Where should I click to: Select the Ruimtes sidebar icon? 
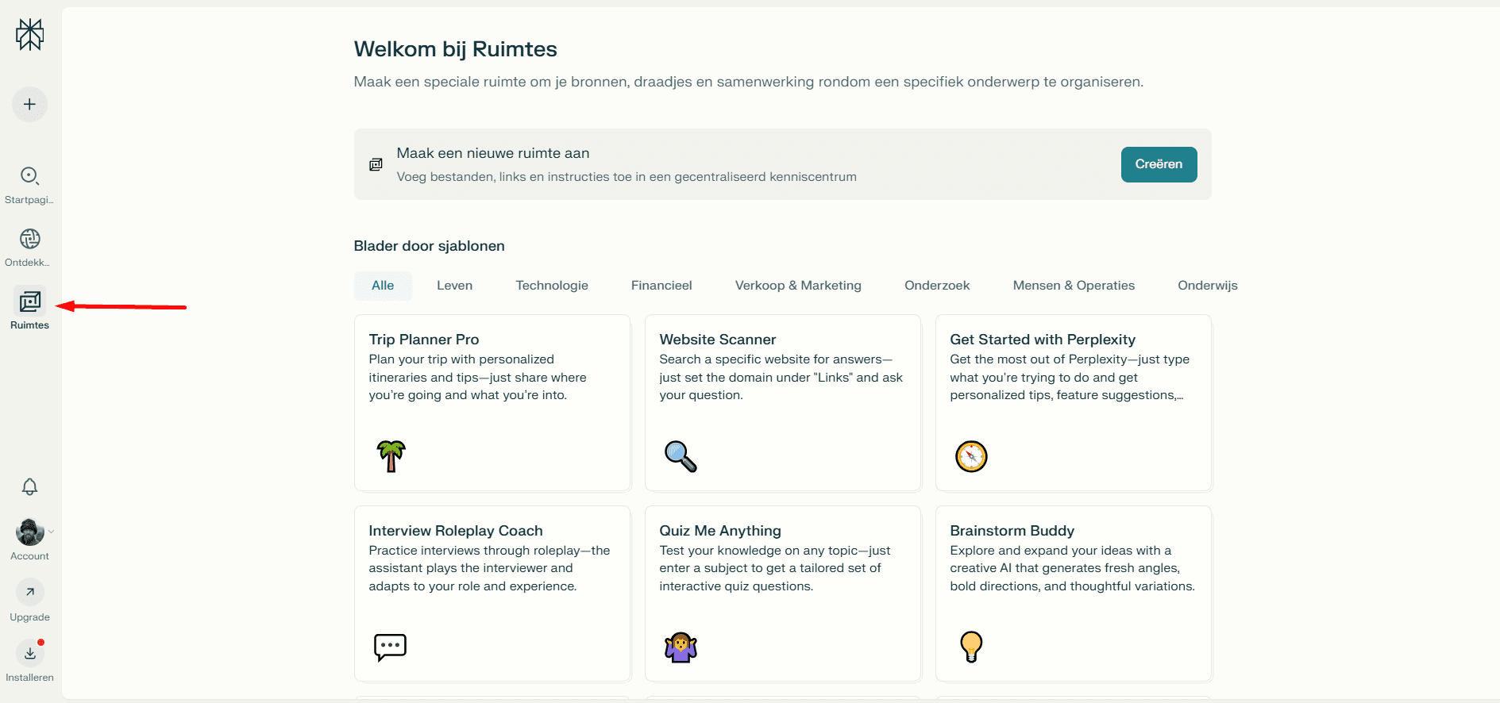coord(30,302)
